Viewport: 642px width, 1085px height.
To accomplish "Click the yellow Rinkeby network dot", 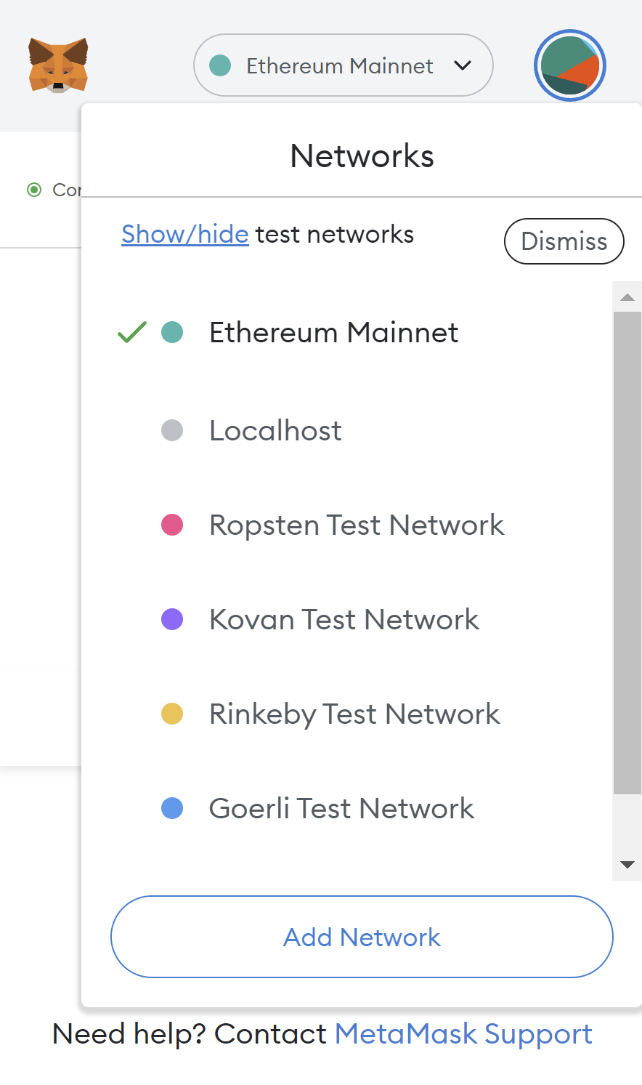I will [172, 714].
